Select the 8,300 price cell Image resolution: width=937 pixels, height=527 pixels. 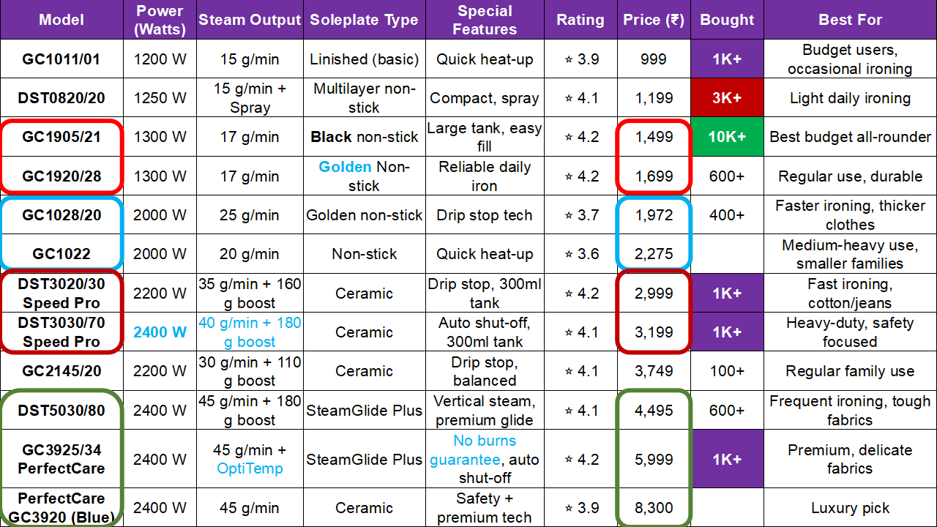tap(654, 508)
